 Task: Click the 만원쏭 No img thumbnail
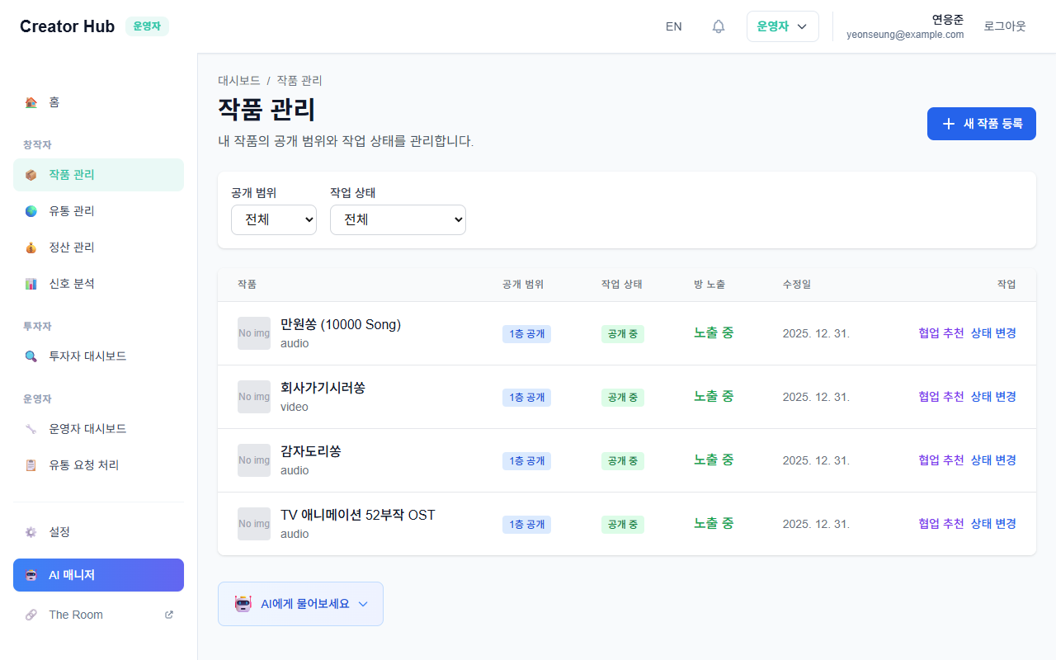click(254, 333)
